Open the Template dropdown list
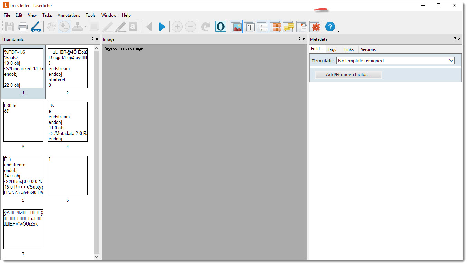 [x=395, y=61]
